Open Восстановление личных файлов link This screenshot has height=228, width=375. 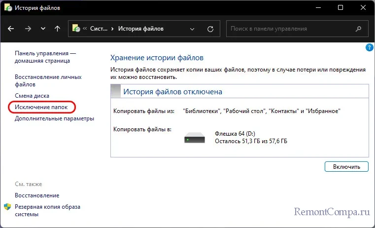click(x=48, y=81)
